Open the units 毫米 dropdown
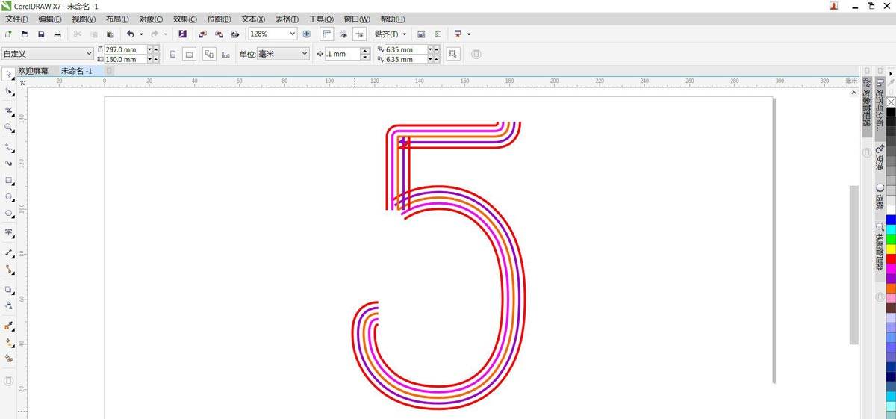Viewport: 896px width, 419px height. (x=305, y=54)
